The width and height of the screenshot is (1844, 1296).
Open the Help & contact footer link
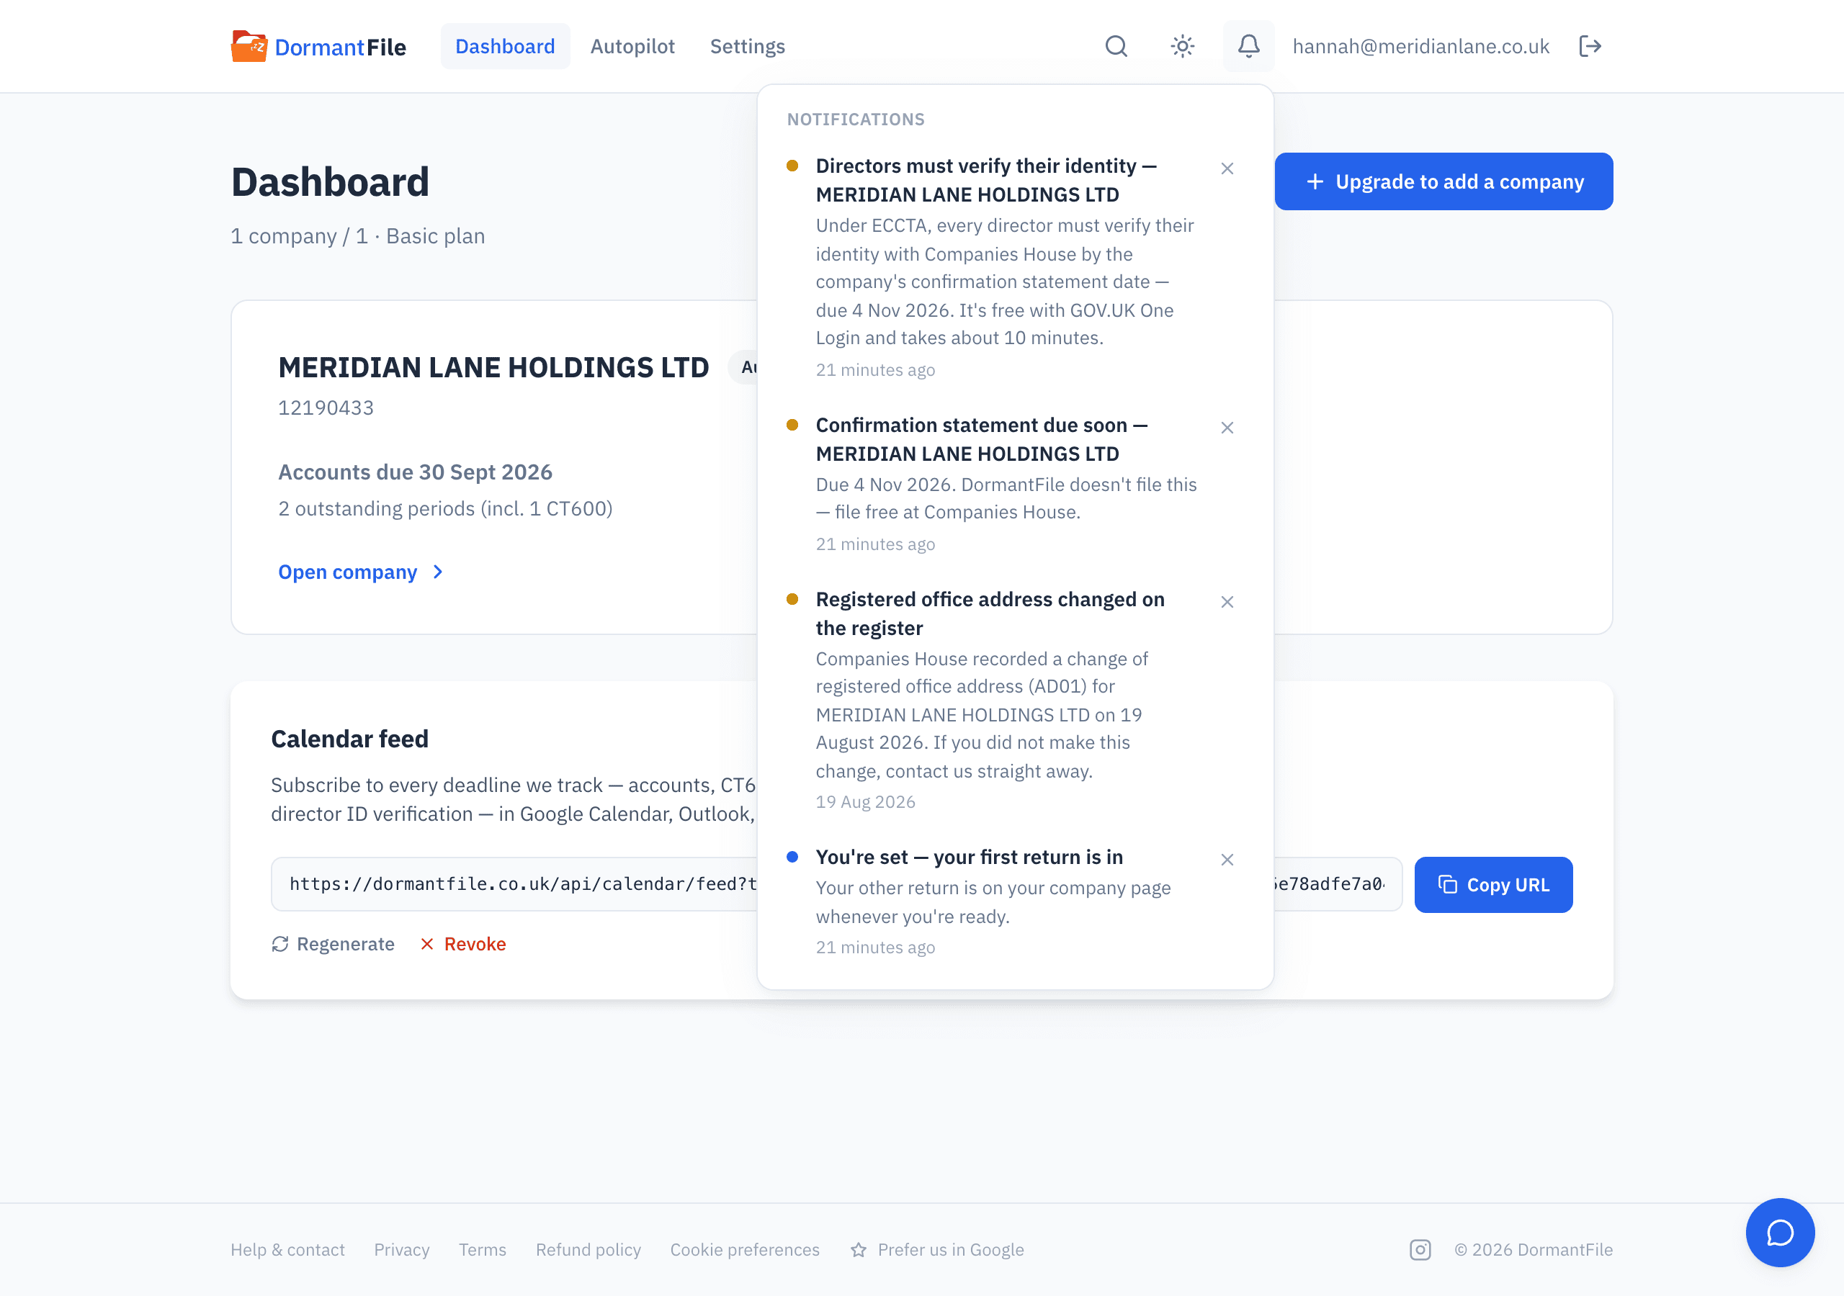tap(287, 1249)
